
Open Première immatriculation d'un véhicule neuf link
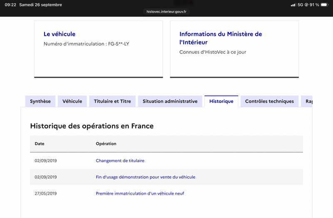click(140, 194)
